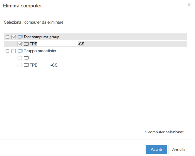The image size is (195, 156).
Task: Select the TPE entry under Test computer group
Action: [57, 44]
